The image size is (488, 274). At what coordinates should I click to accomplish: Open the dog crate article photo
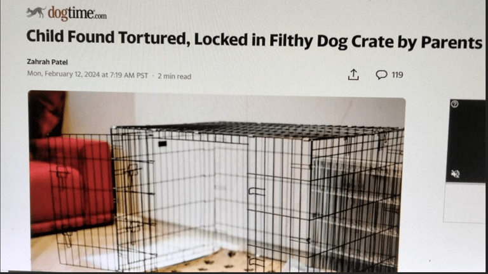(217, 181)
